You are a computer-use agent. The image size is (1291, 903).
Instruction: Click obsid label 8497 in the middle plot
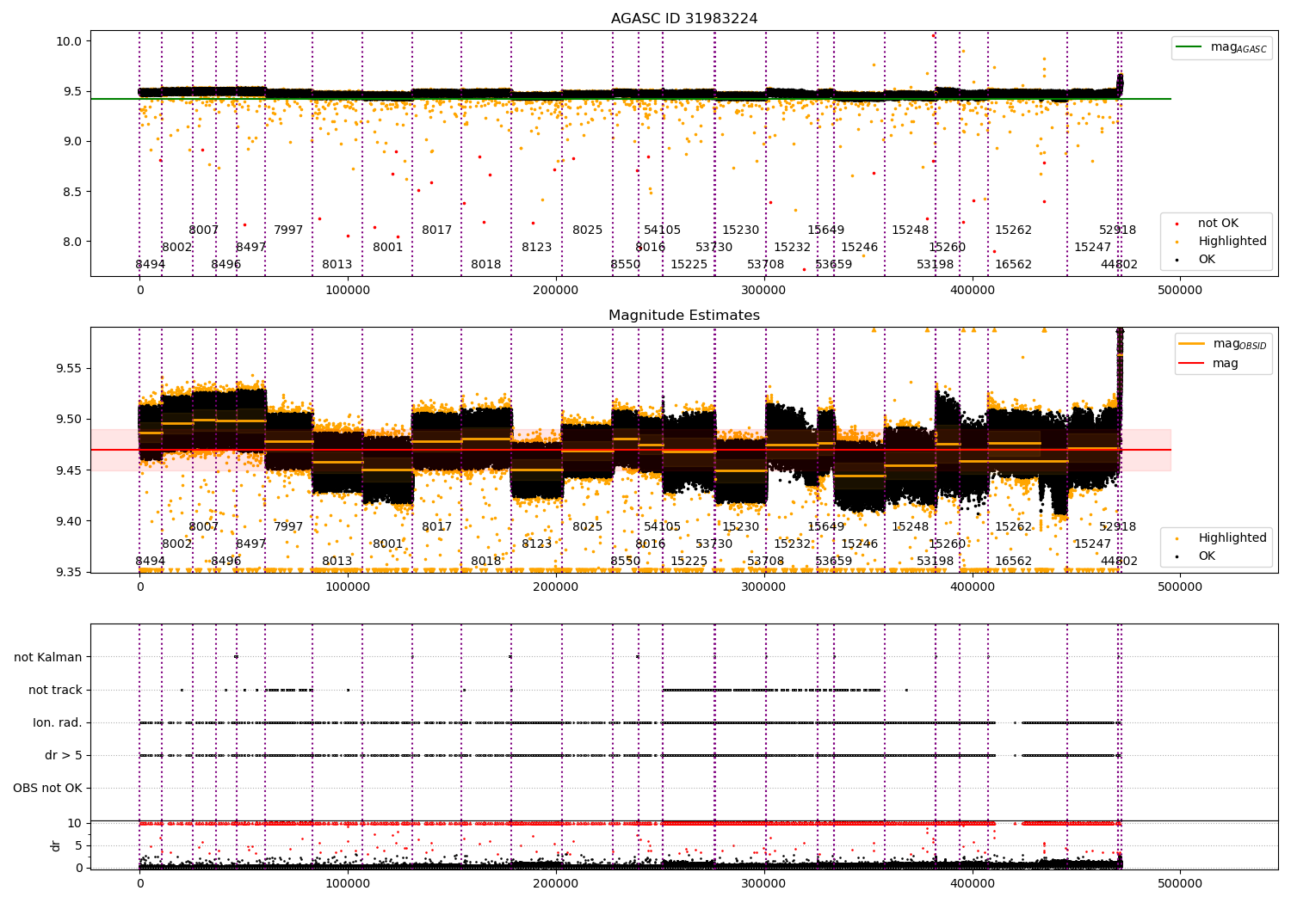coord(251,544)
